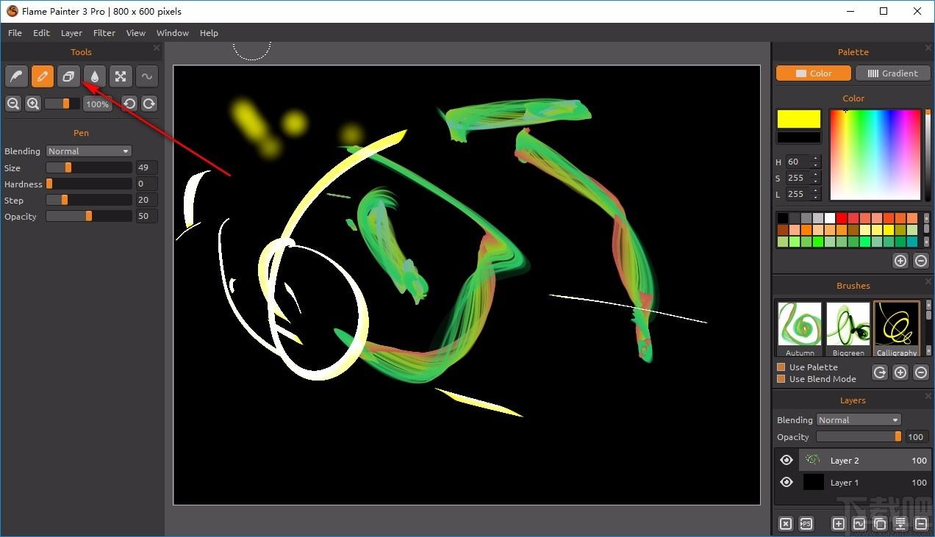Viewport: 935px width, 537px height.
Task: Select the Flame brush feather tool
Action: 16,76
